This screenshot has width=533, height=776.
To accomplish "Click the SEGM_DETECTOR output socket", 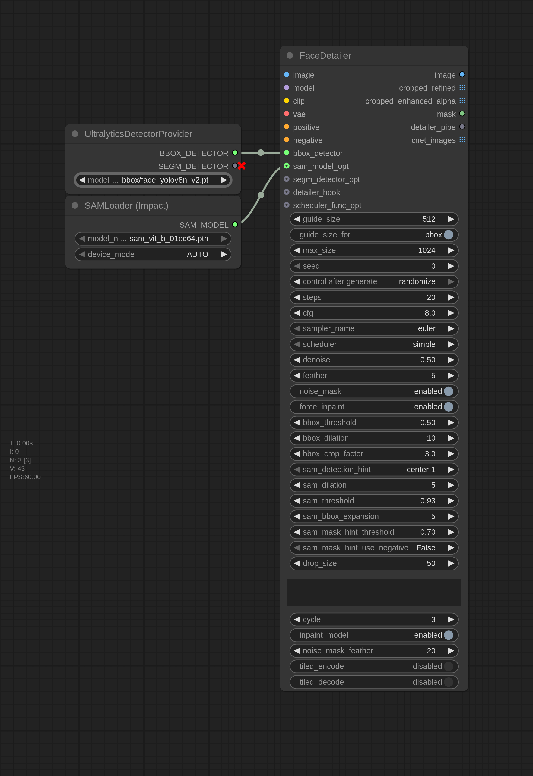I will pyautogui.click(x=235, y=166).
